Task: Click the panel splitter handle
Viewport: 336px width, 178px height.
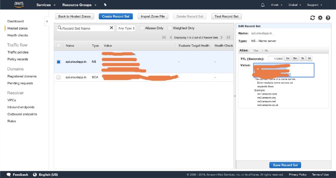Action: coord(235,96)
